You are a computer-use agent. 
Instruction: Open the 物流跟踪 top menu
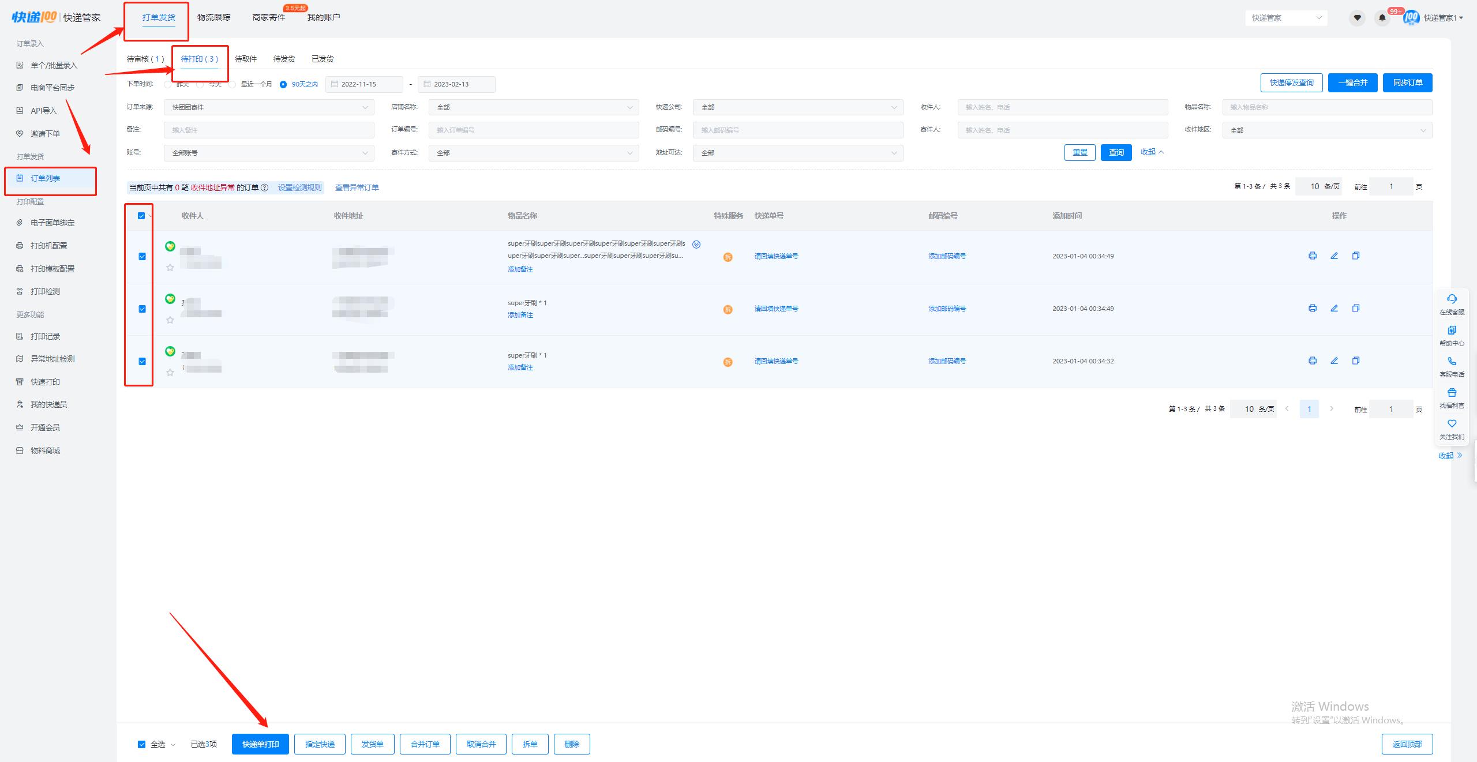click(x=213, y=17)
